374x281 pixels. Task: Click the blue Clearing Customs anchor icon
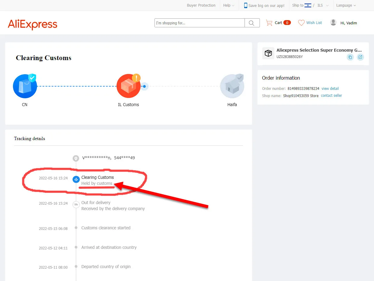tap(76, 179)
